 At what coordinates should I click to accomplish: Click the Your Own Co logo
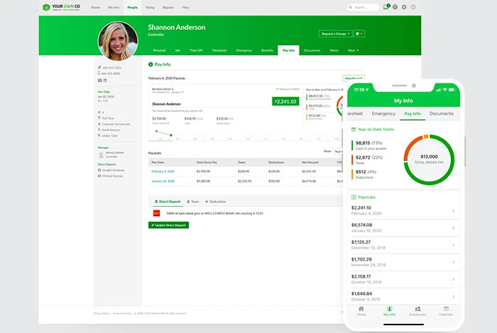coord(62,7)
